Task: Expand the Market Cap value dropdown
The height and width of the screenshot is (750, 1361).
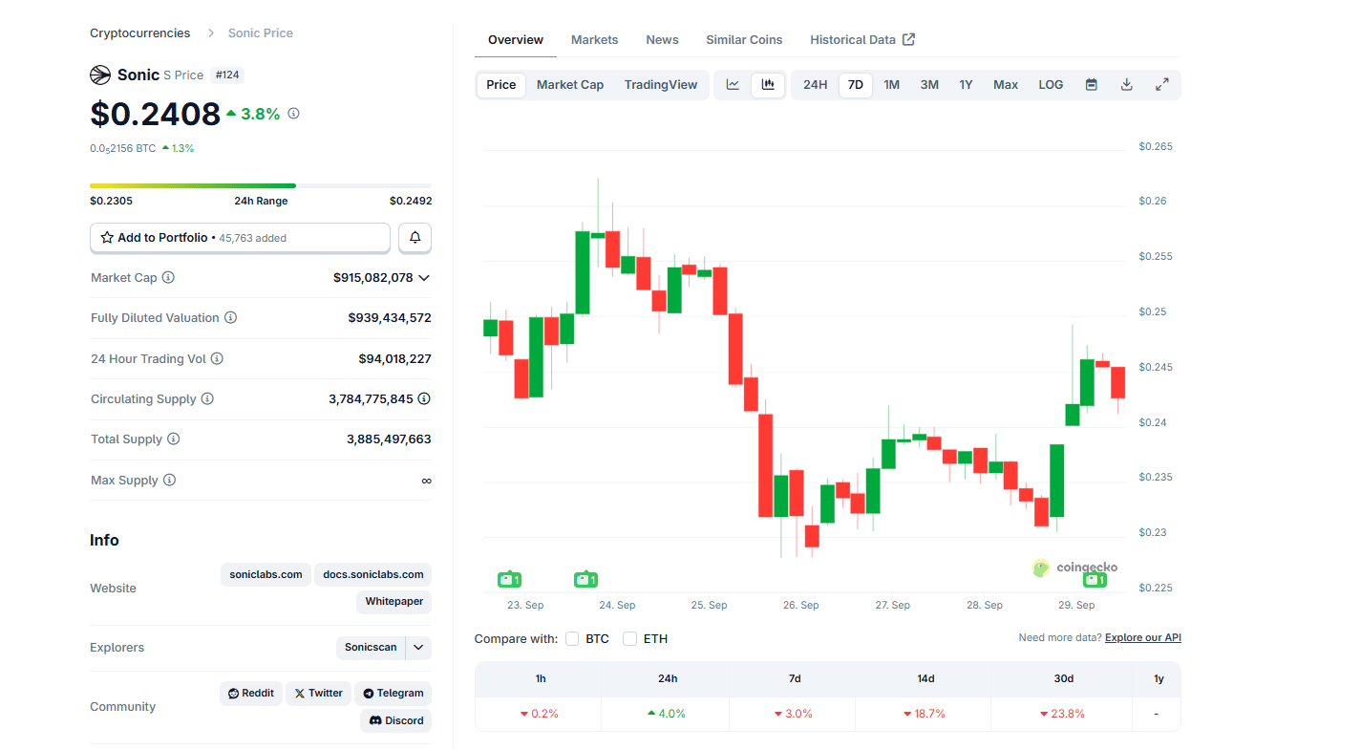Action: point(424,277)
